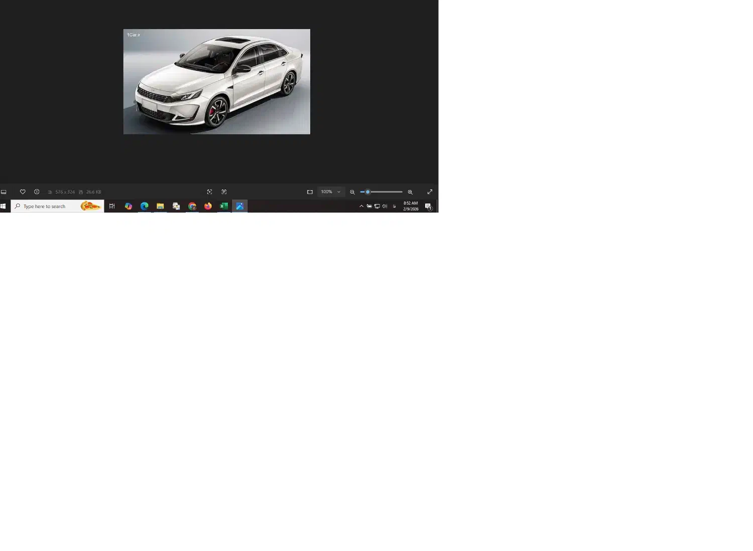This screenshot has height=551, width=753.
Task: Open the file info panel icon
Action: 37,192
